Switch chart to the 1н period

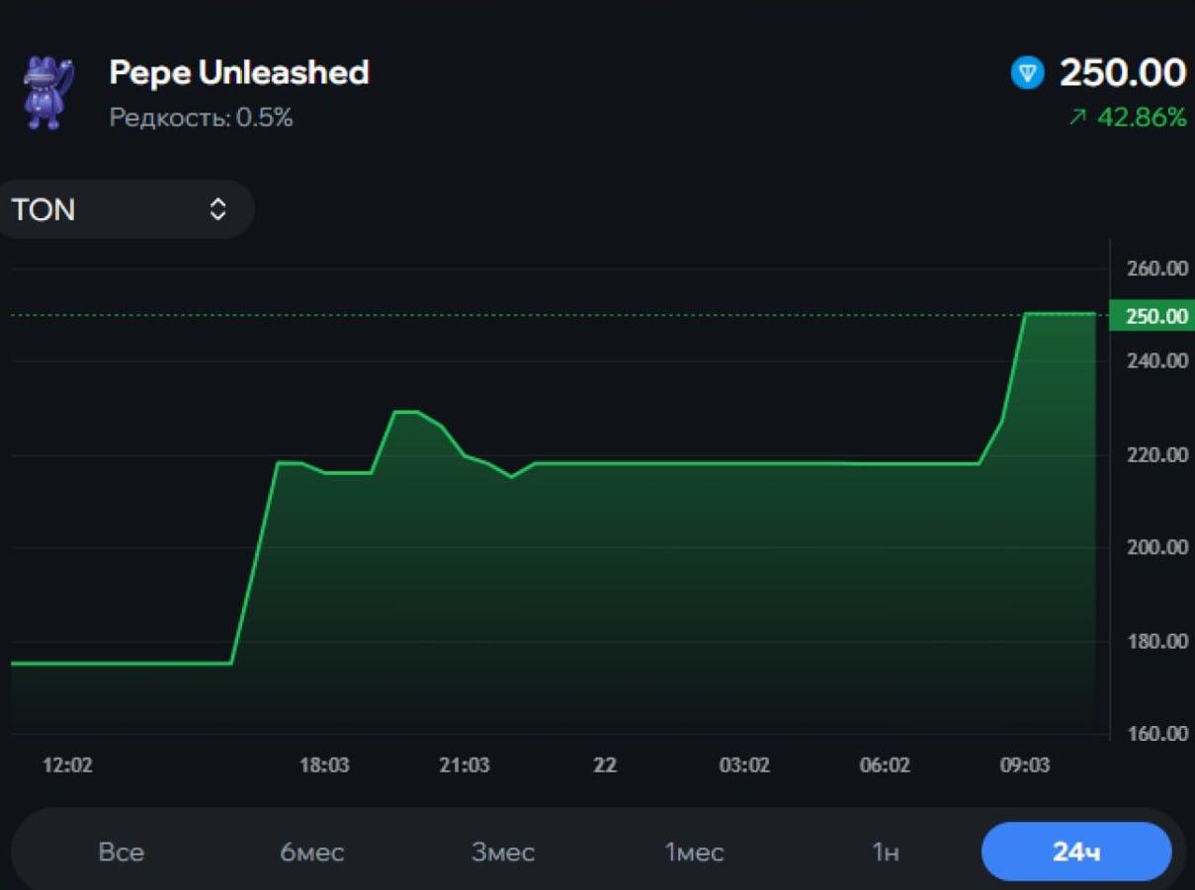point(886,851)
